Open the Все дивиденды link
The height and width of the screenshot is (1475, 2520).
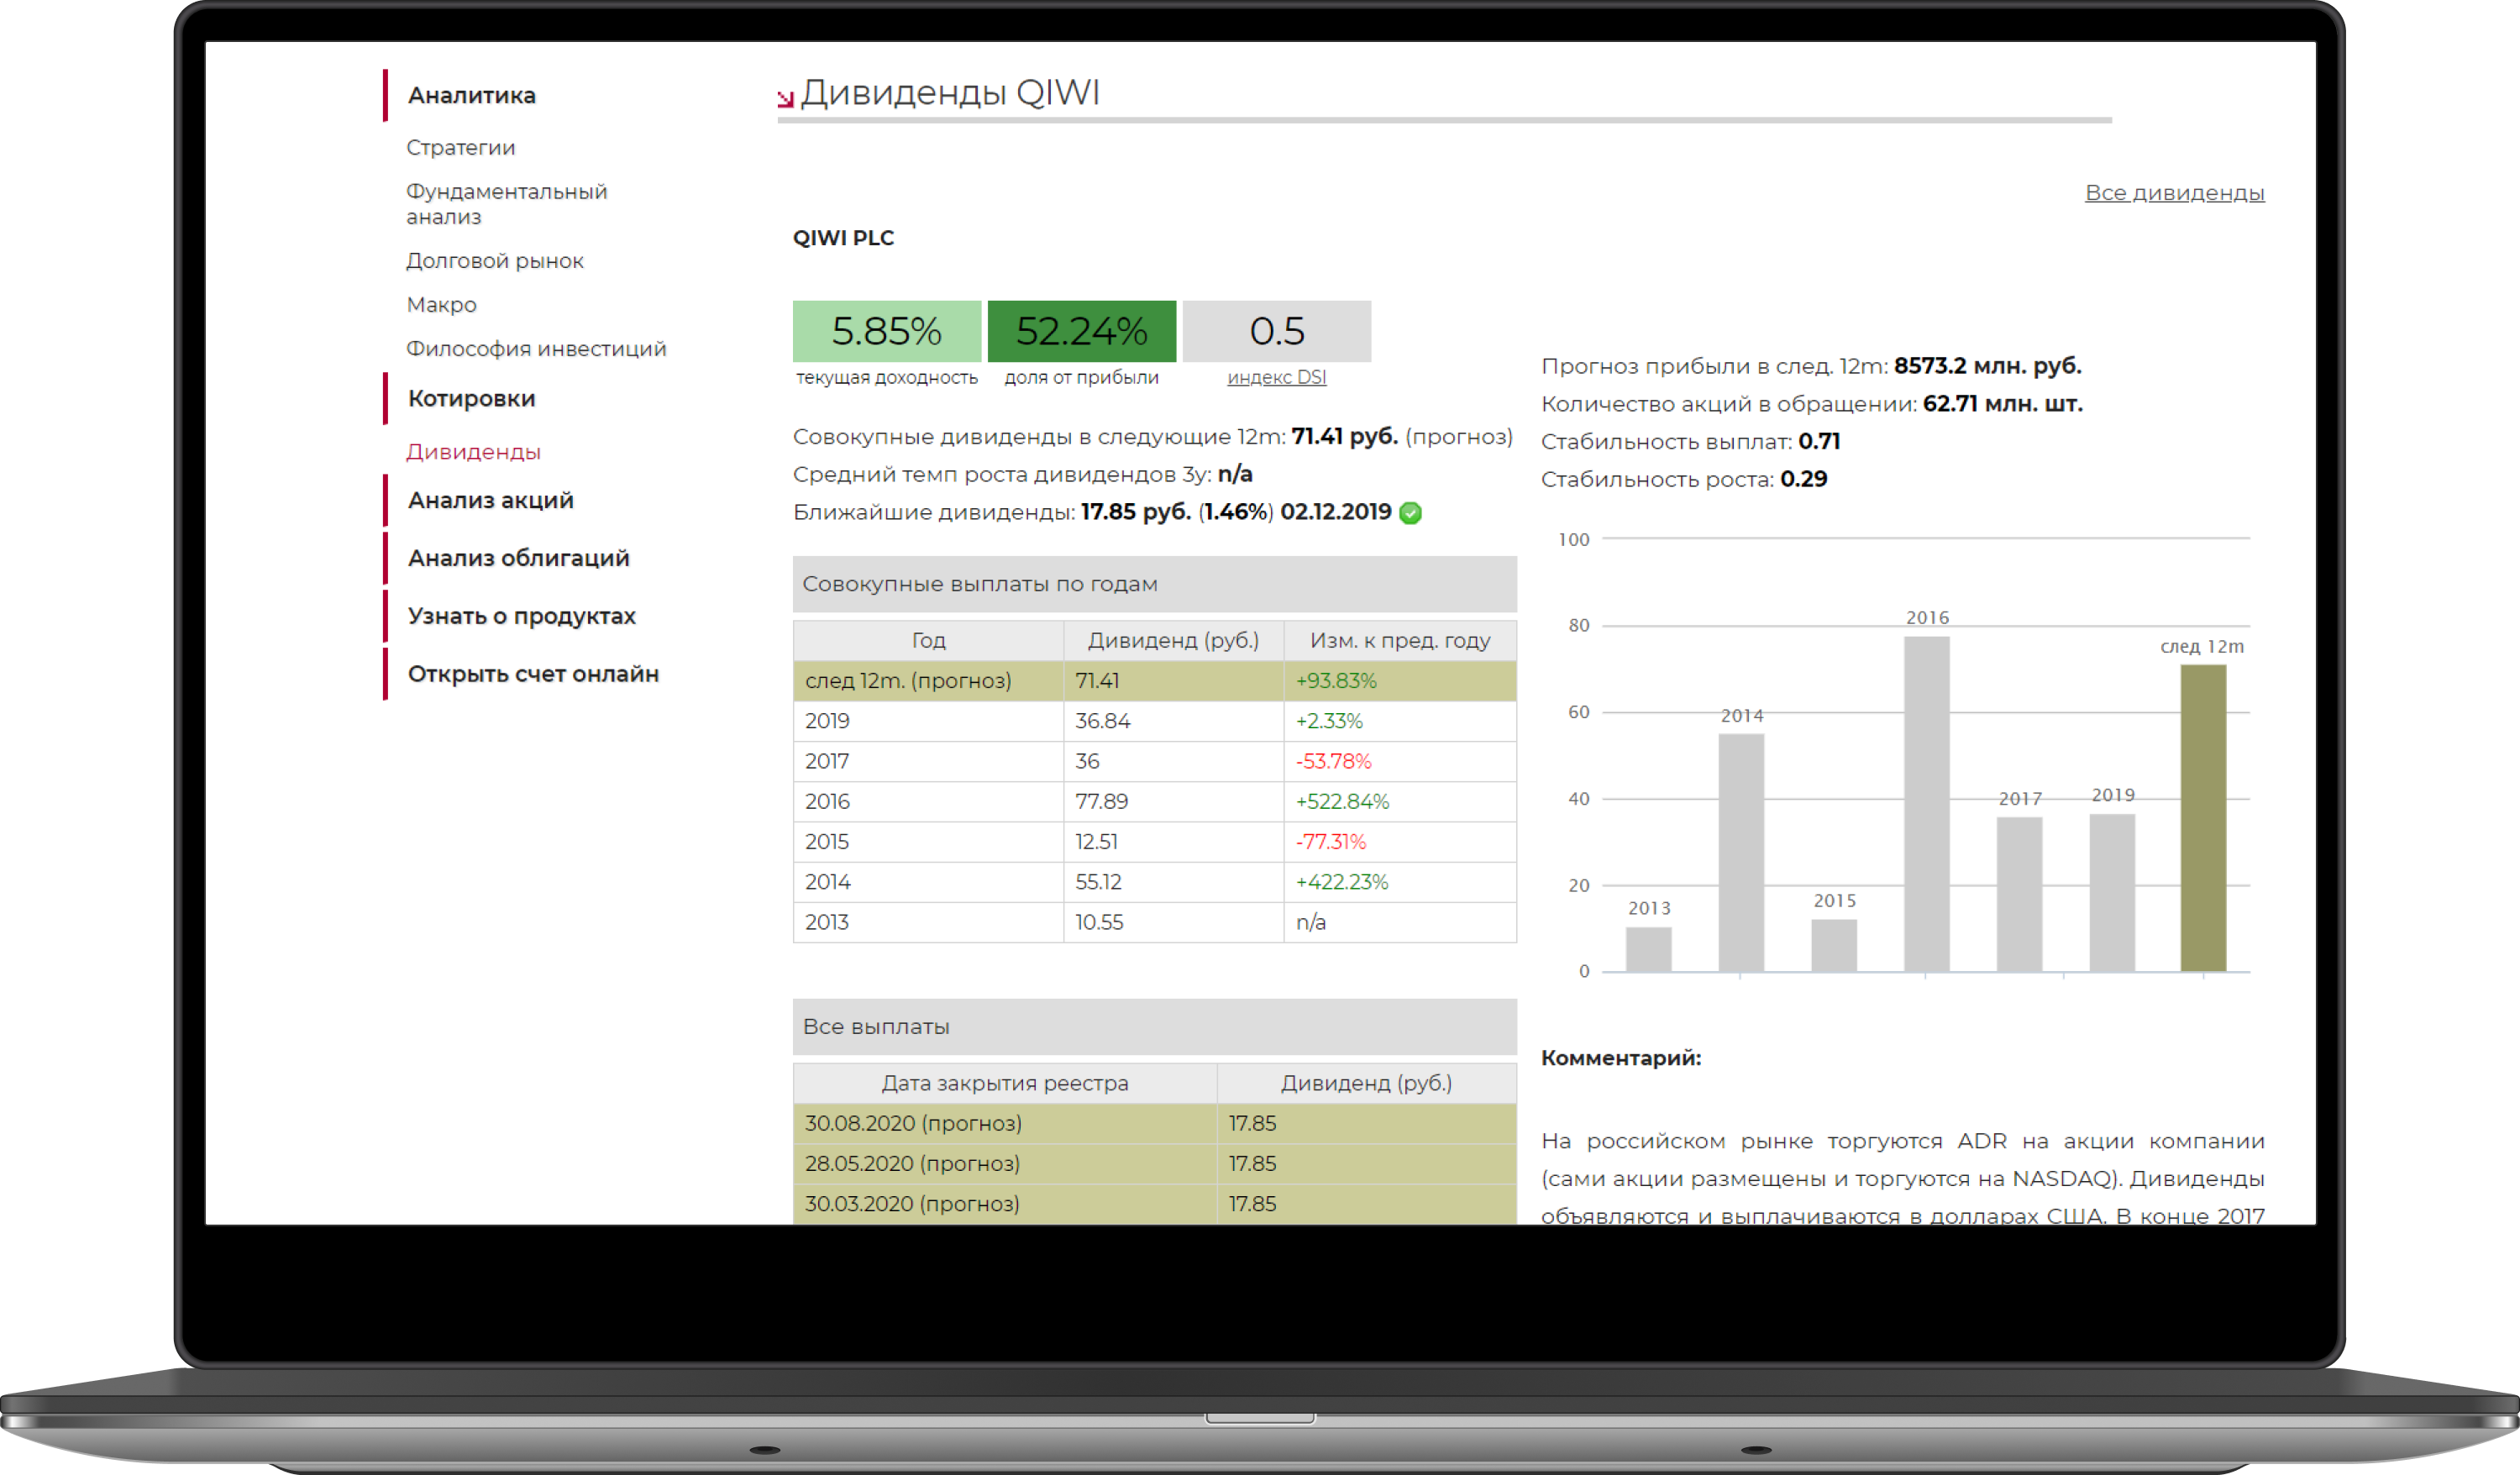2174,193
